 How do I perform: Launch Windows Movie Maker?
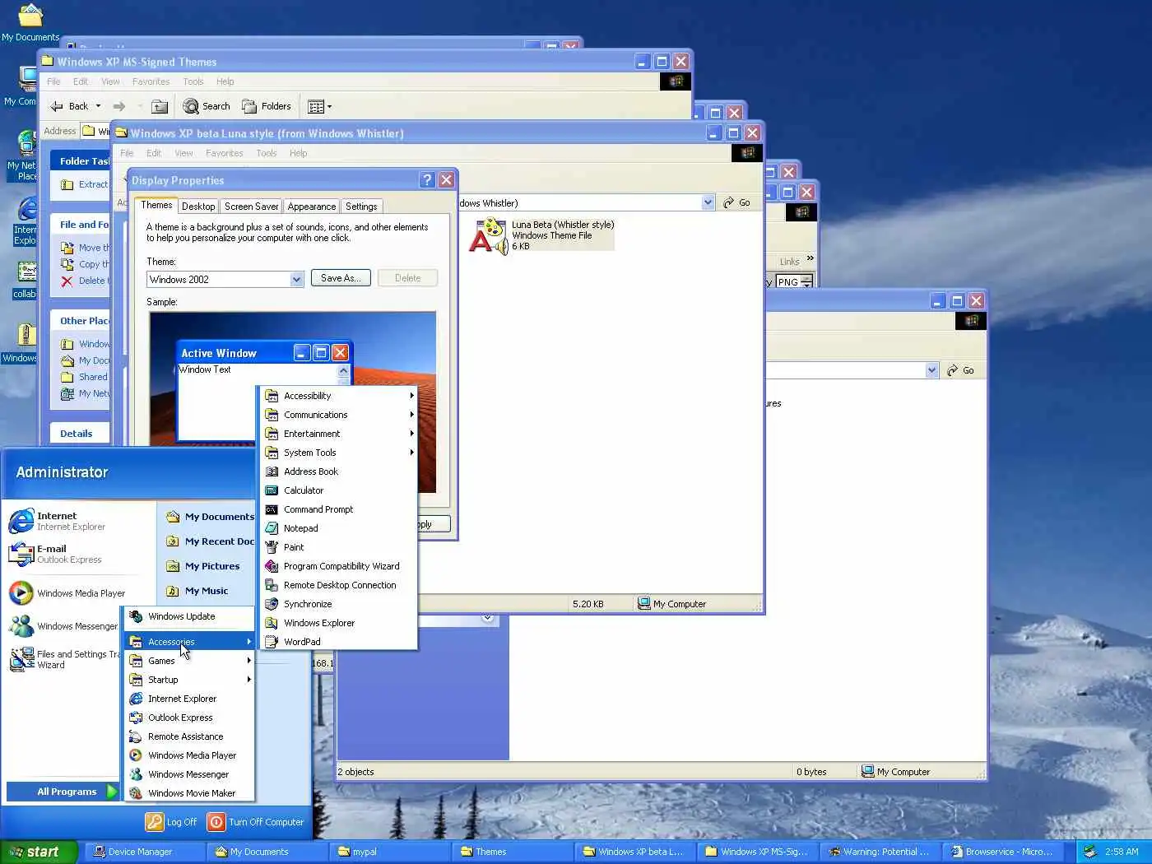click(x=189, y=793)
